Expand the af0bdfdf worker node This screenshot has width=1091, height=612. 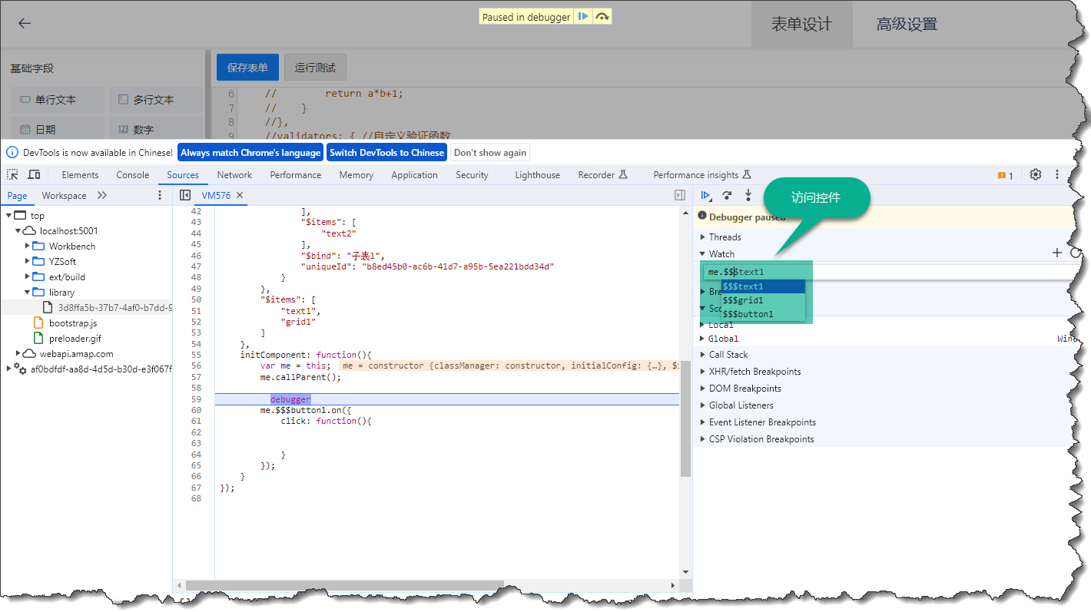point(8,369)
